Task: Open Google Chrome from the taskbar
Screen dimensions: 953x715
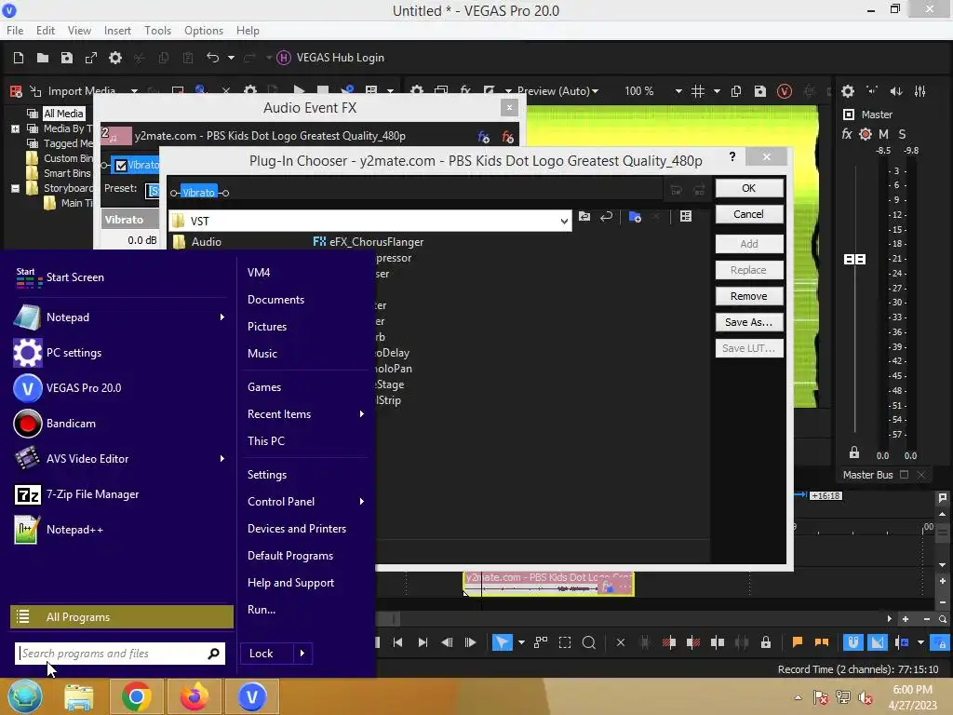Action: point(136,696)
